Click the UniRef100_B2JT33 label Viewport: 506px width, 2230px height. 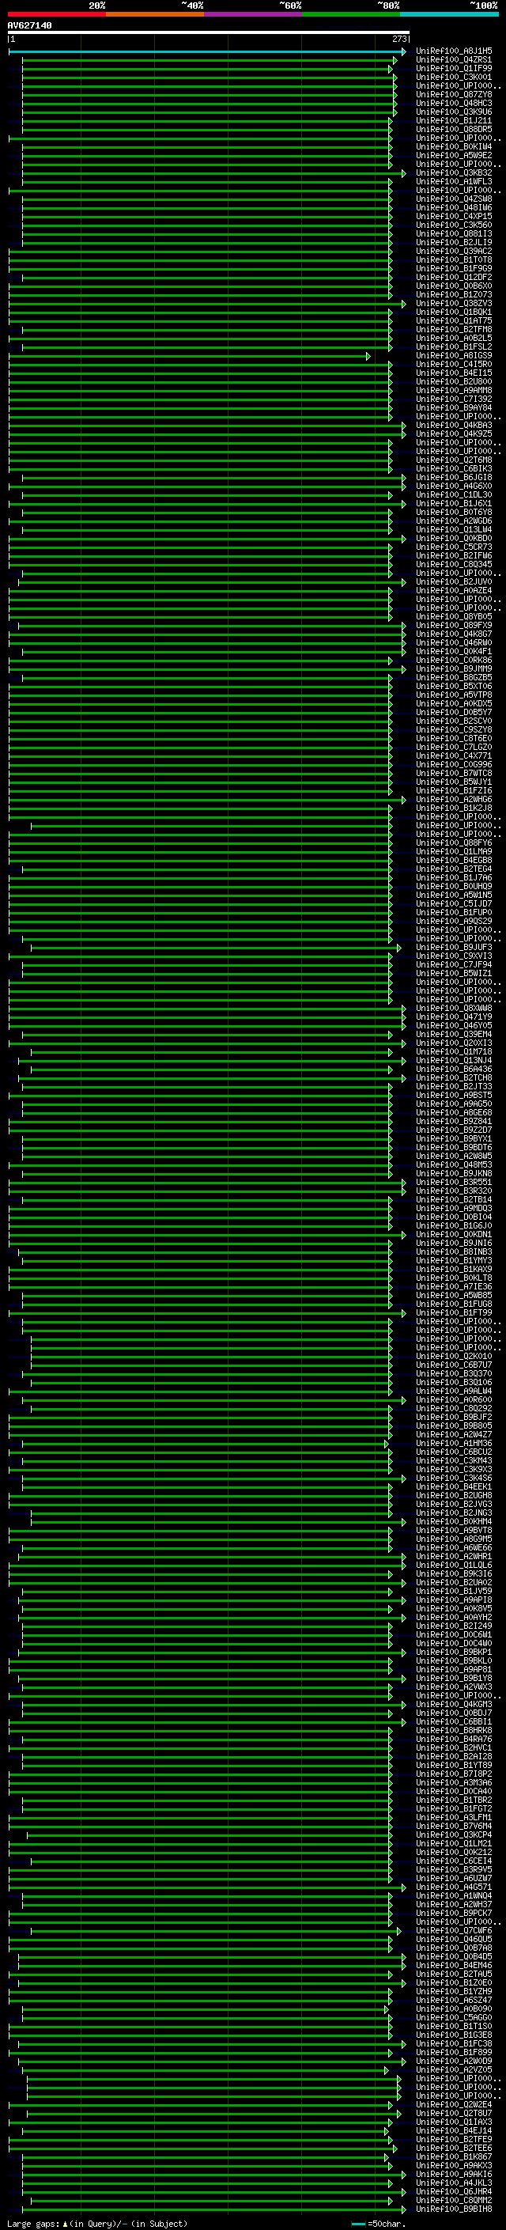click(x=454, y=1086)
